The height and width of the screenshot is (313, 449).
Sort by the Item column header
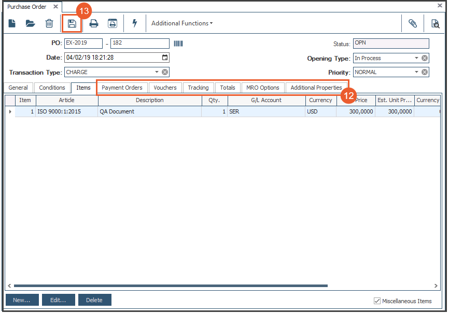pos(25,100)
